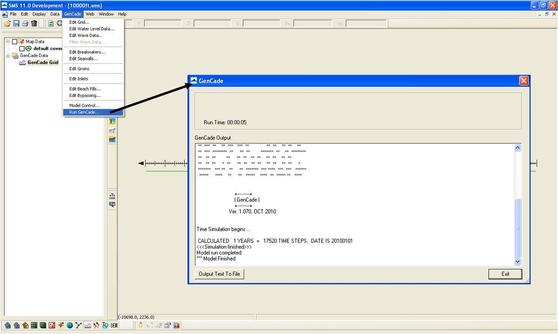Viewport: 558px width, 334px height.
Task: Choose Edit Inlets menu entry
Action: pyautogui.click(x=93, y=79)
